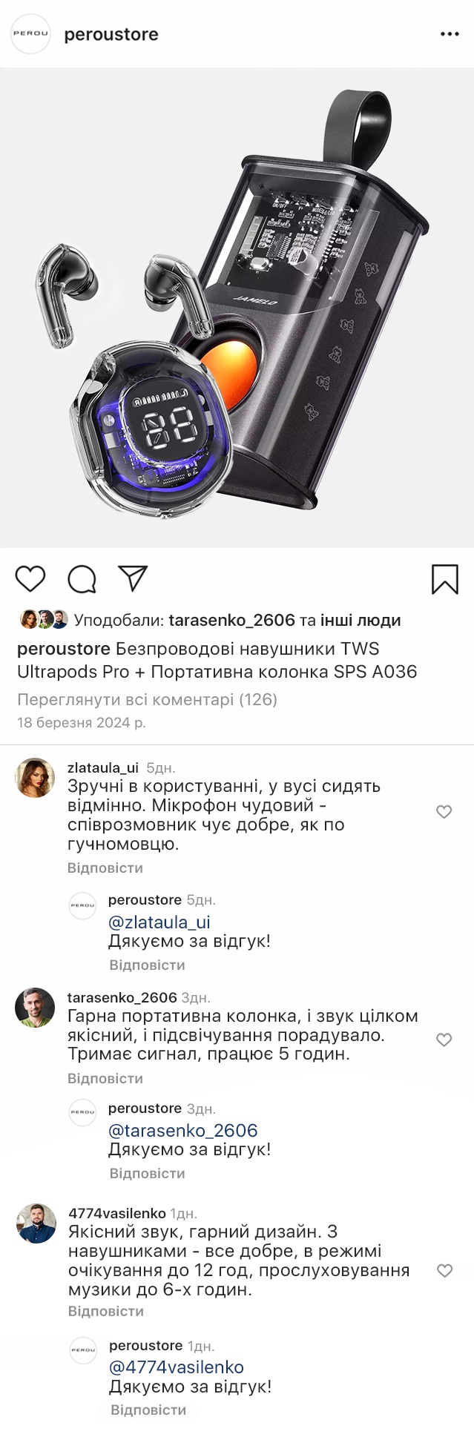Image resolution: width=474 pixels, height=1437 pixels.
Task: View tarasenko_2606's profile picture
Action: pos(35,1008)
